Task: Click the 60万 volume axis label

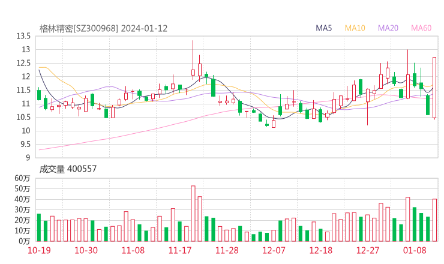Action: pyautogui.click(x=22, y=178)
